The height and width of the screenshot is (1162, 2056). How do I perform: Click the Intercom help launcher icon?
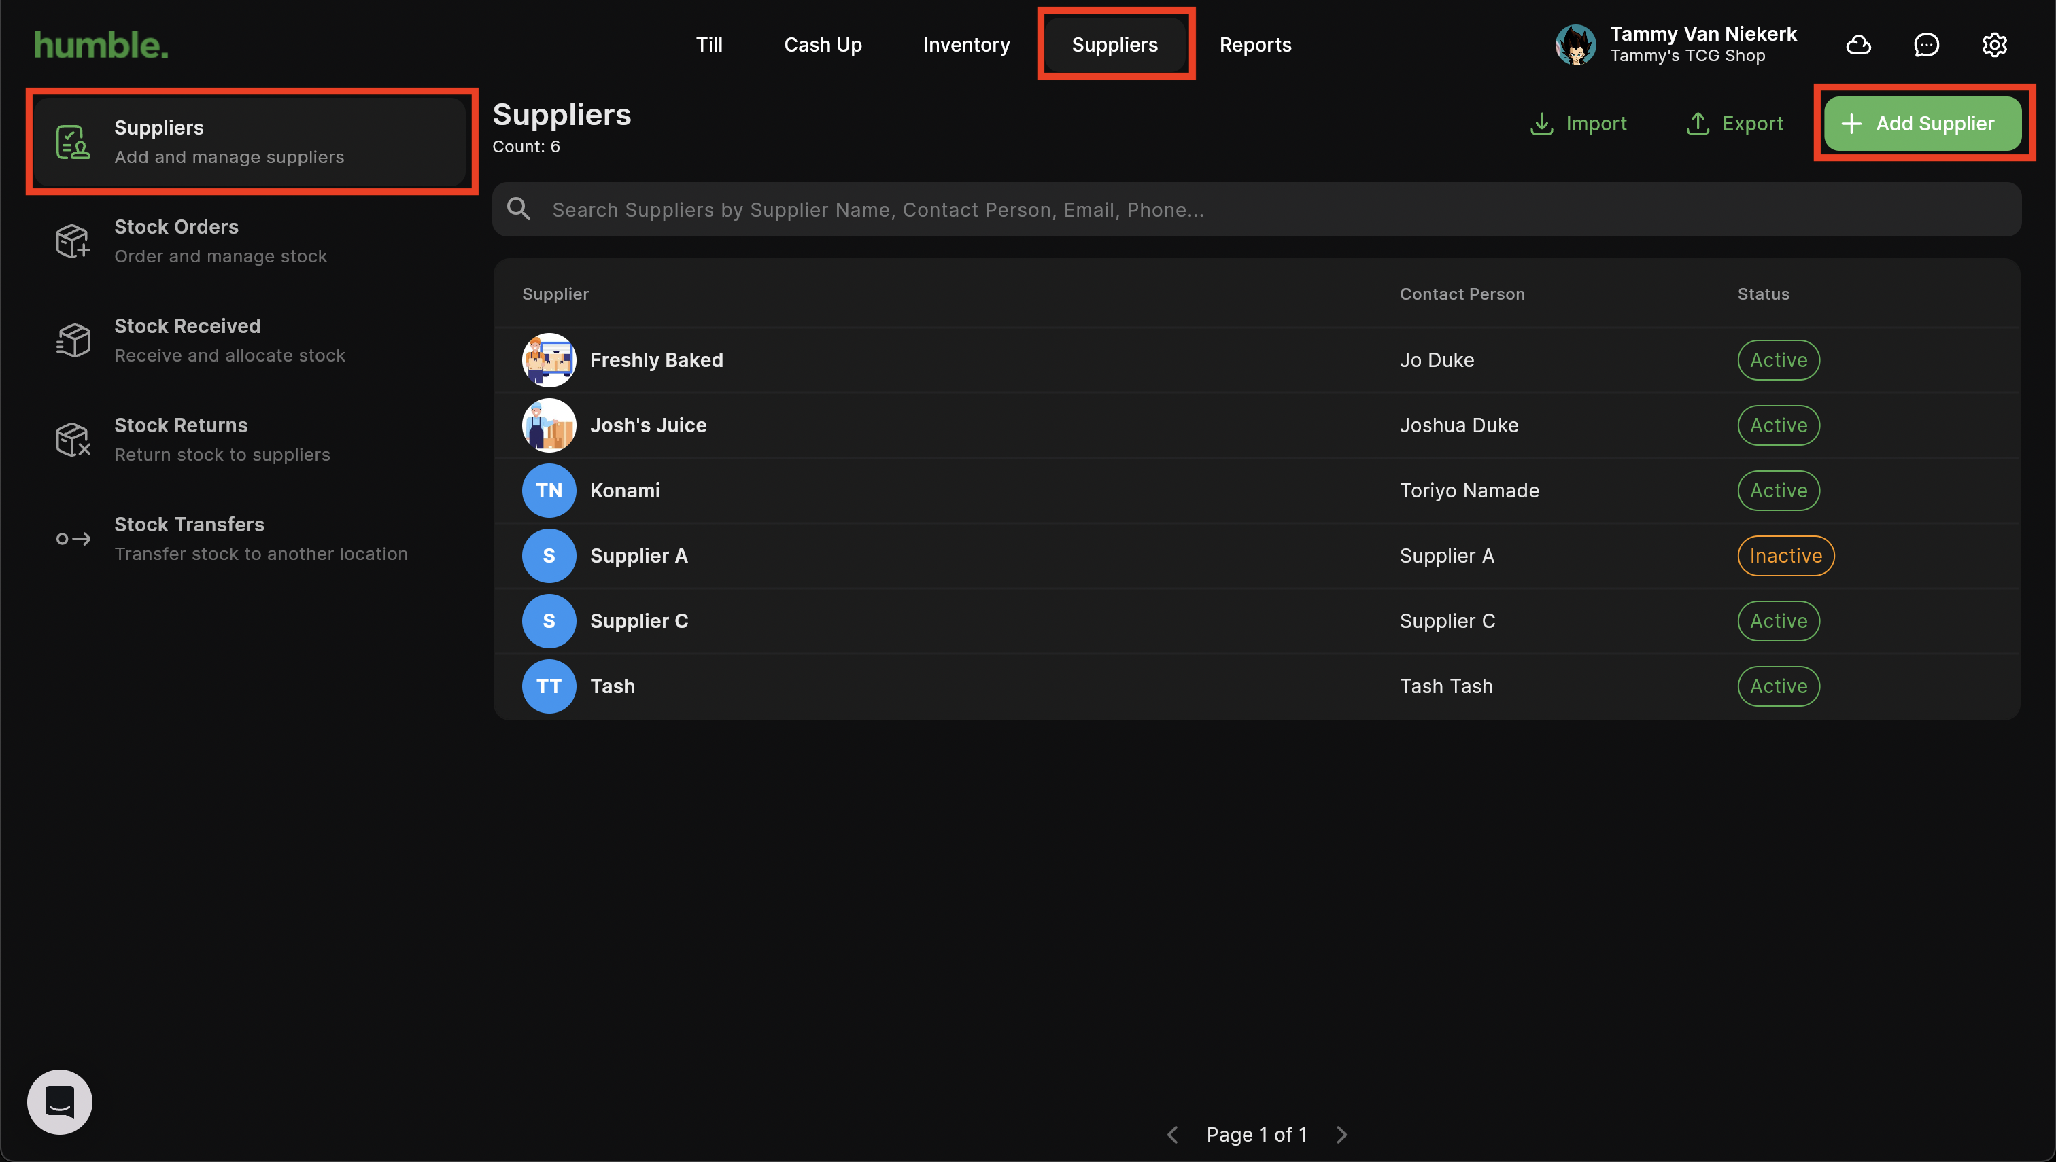pyautogui.click(x=60, y=1102)
